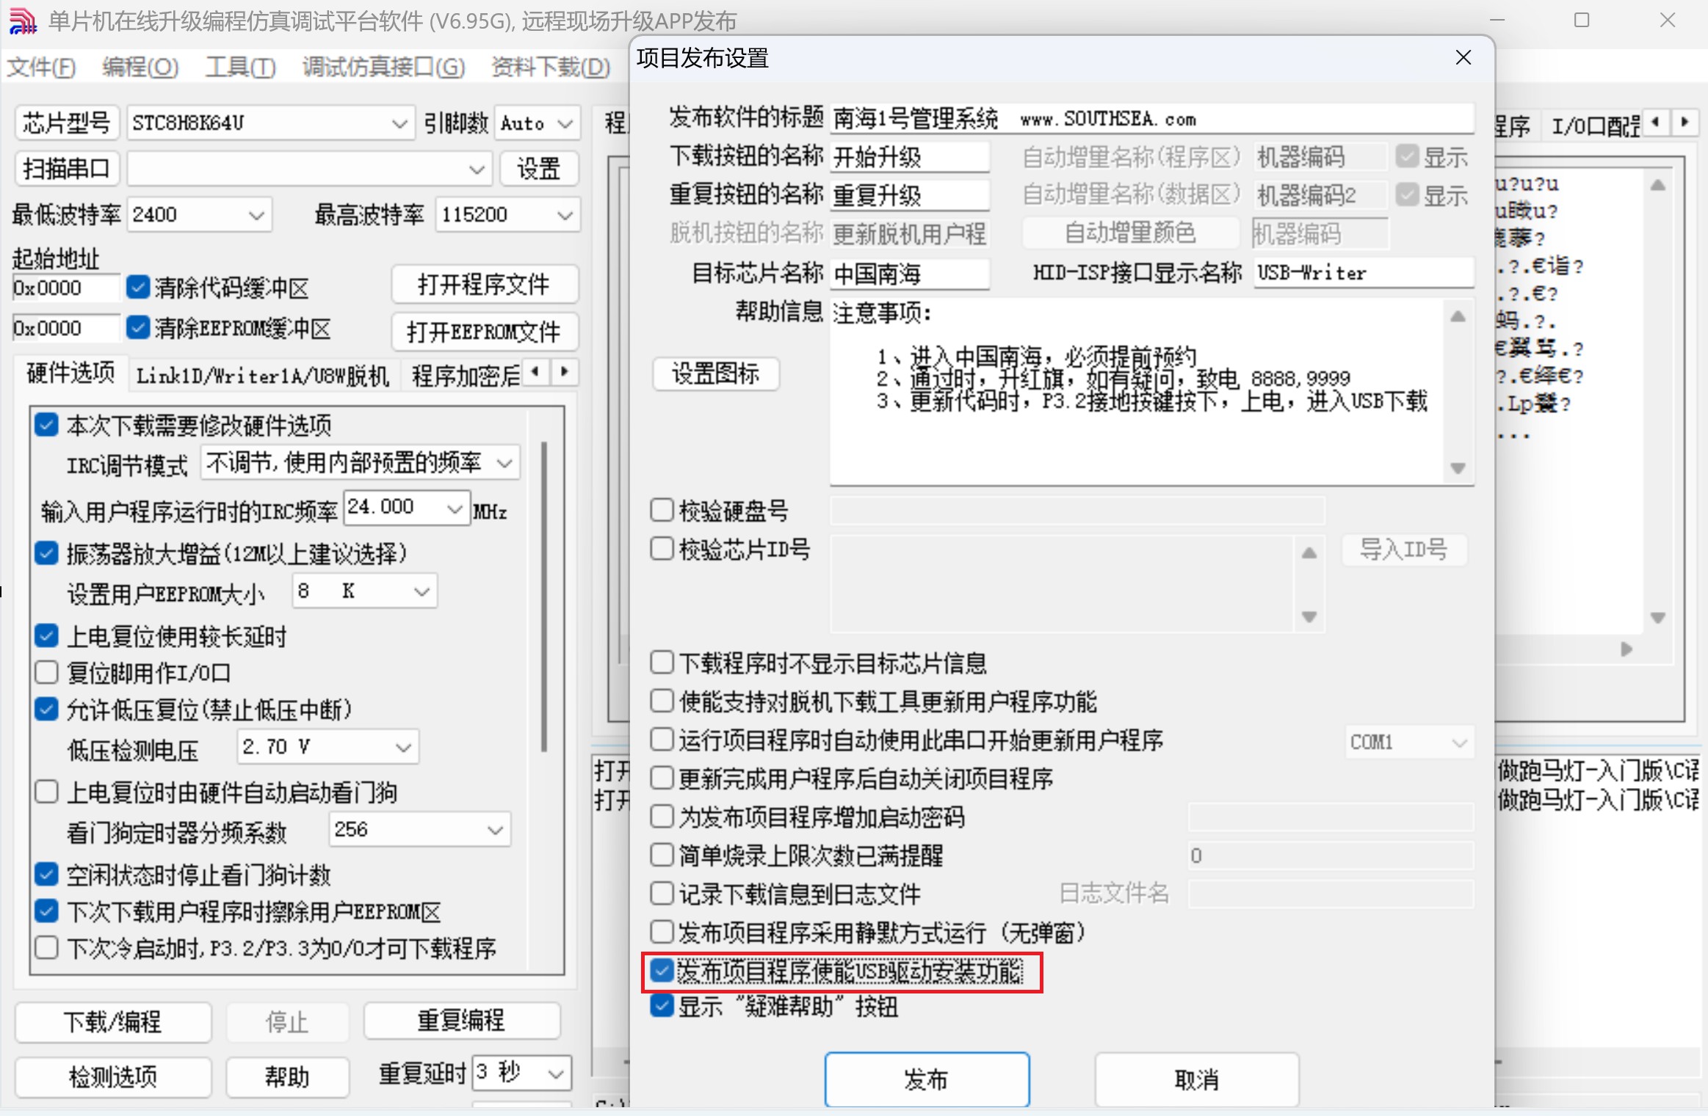
Task: Toggle 更新完成用户程序后自动关闭项目程序
Action: click(x=662, y=778)
